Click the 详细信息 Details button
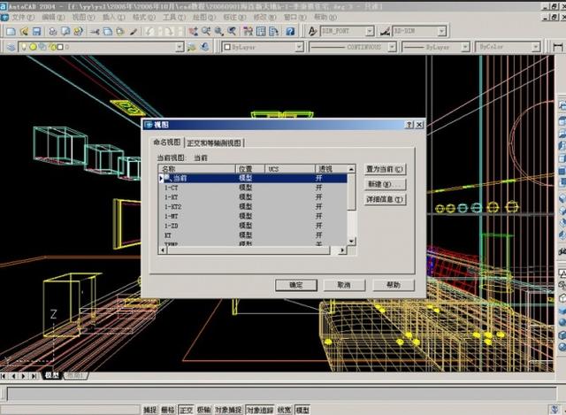Viewport: 566px width, 415px height. click(385, 199)
